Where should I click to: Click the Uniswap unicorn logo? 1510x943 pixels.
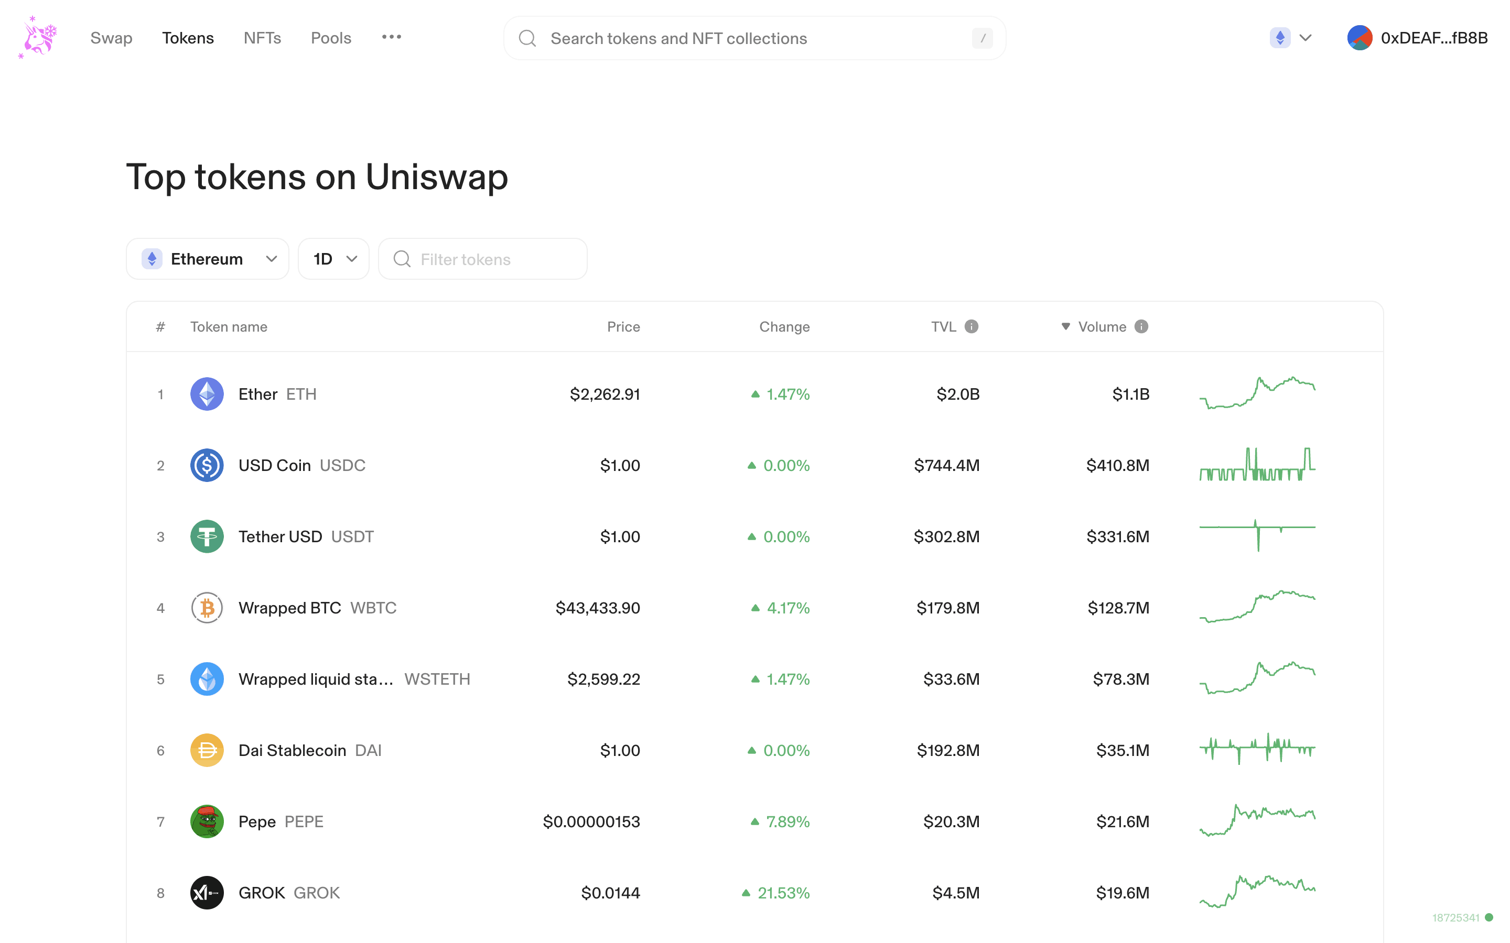point(38,37)
